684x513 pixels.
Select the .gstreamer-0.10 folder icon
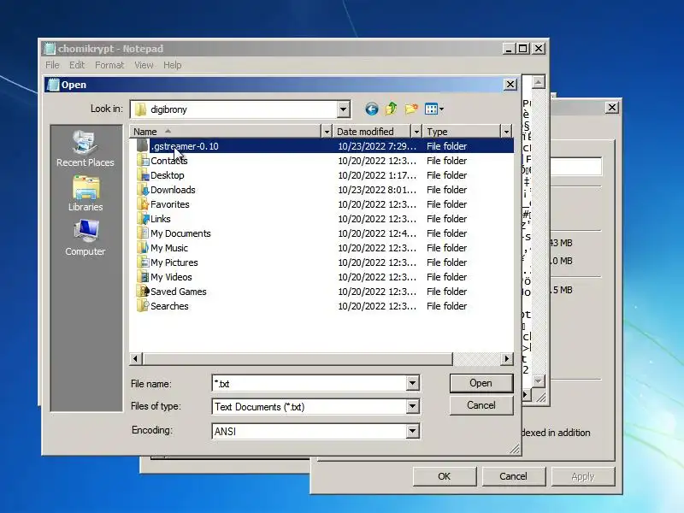click(x=143, y=145)
